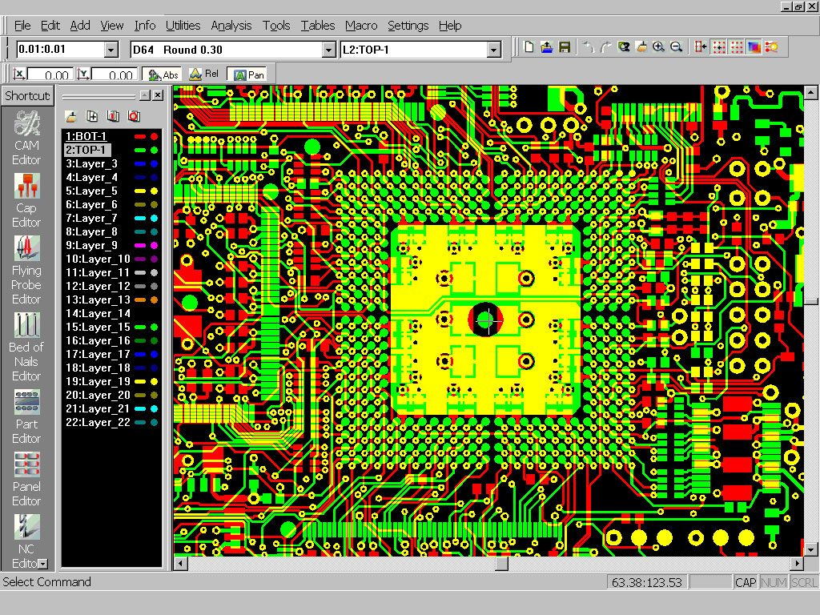
Task: Click the zoom window icon left of the broom
Action: [623, 47]
